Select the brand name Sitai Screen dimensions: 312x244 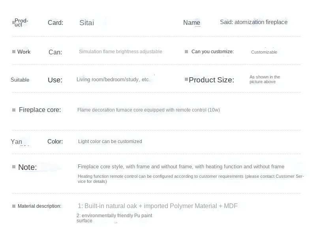[86, 23]
